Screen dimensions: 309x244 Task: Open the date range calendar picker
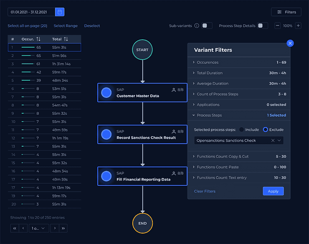(x=60, y=12)
